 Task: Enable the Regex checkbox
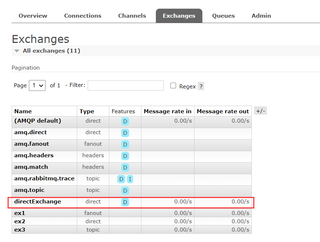point(173,85)
